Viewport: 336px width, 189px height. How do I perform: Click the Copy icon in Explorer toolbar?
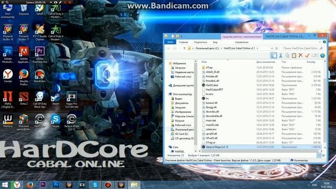coord(287,56)
